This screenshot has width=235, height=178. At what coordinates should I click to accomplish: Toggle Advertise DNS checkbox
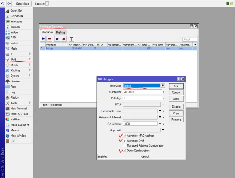(x=125, y=140)
